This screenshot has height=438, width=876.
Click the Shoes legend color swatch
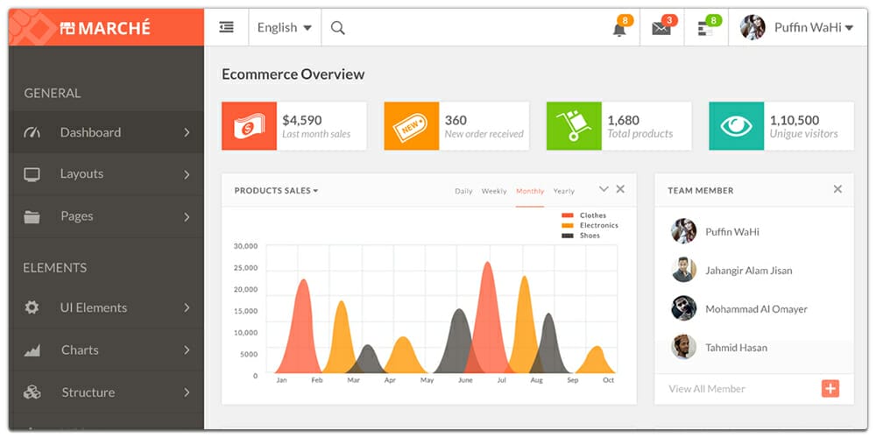click(567, 235)
